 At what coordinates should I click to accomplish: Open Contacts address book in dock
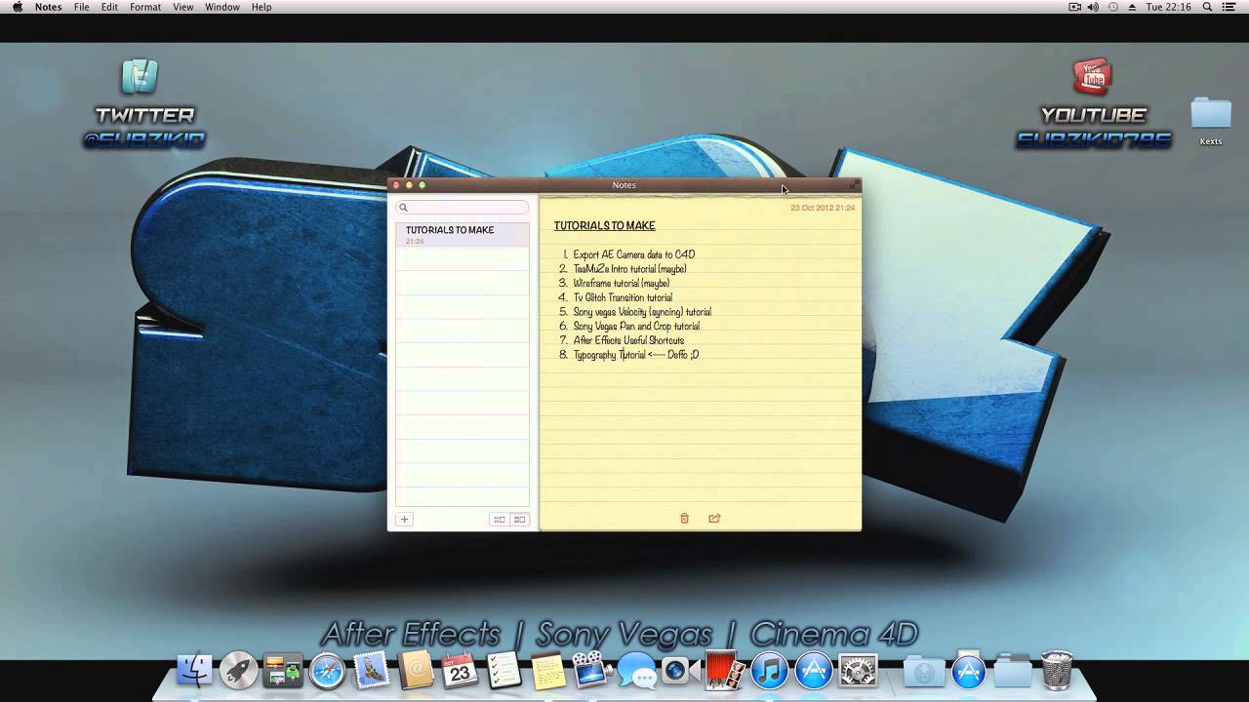click(416, 671)
